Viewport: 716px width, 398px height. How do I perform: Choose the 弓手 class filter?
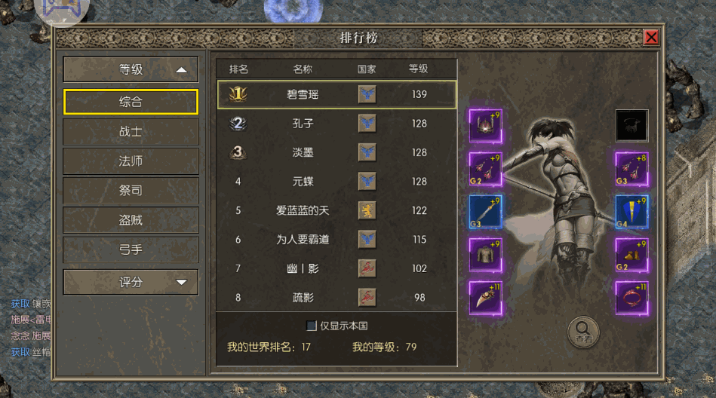131,250
